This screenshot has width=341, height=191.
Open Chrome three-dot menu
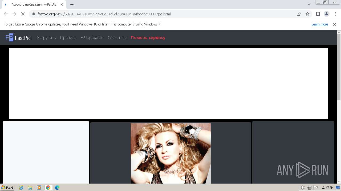(335, 14)
